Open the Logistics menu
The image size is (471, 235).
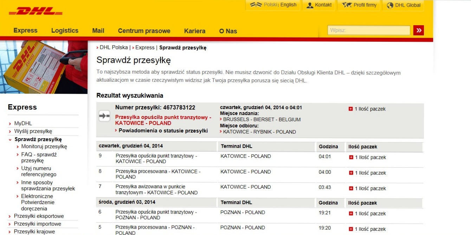coord(65,31)
